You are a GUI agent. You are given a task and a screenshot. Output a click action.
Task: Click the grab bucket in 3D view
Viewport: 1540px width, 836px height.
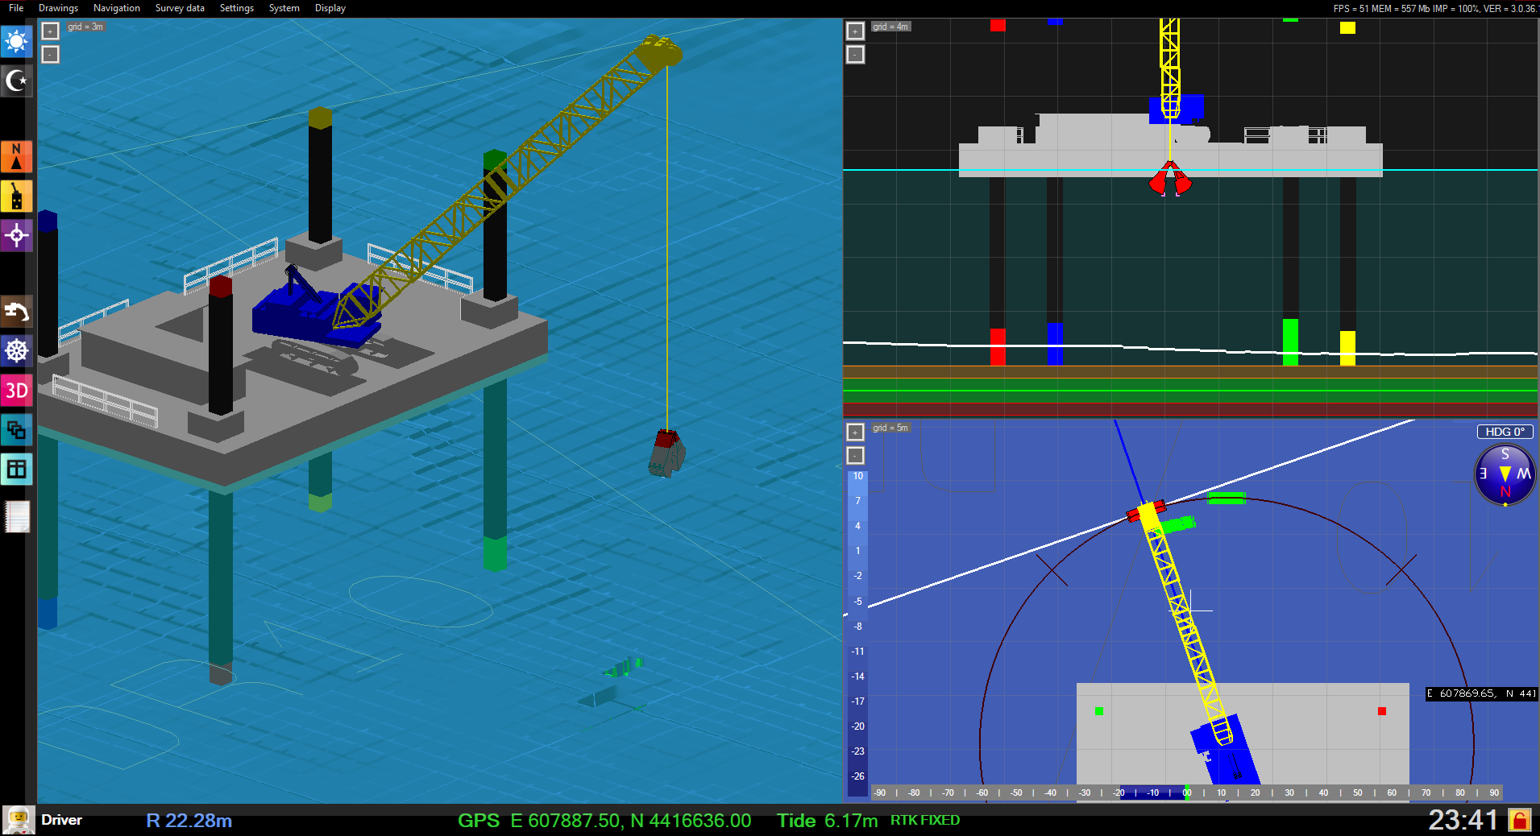[666, 453]
